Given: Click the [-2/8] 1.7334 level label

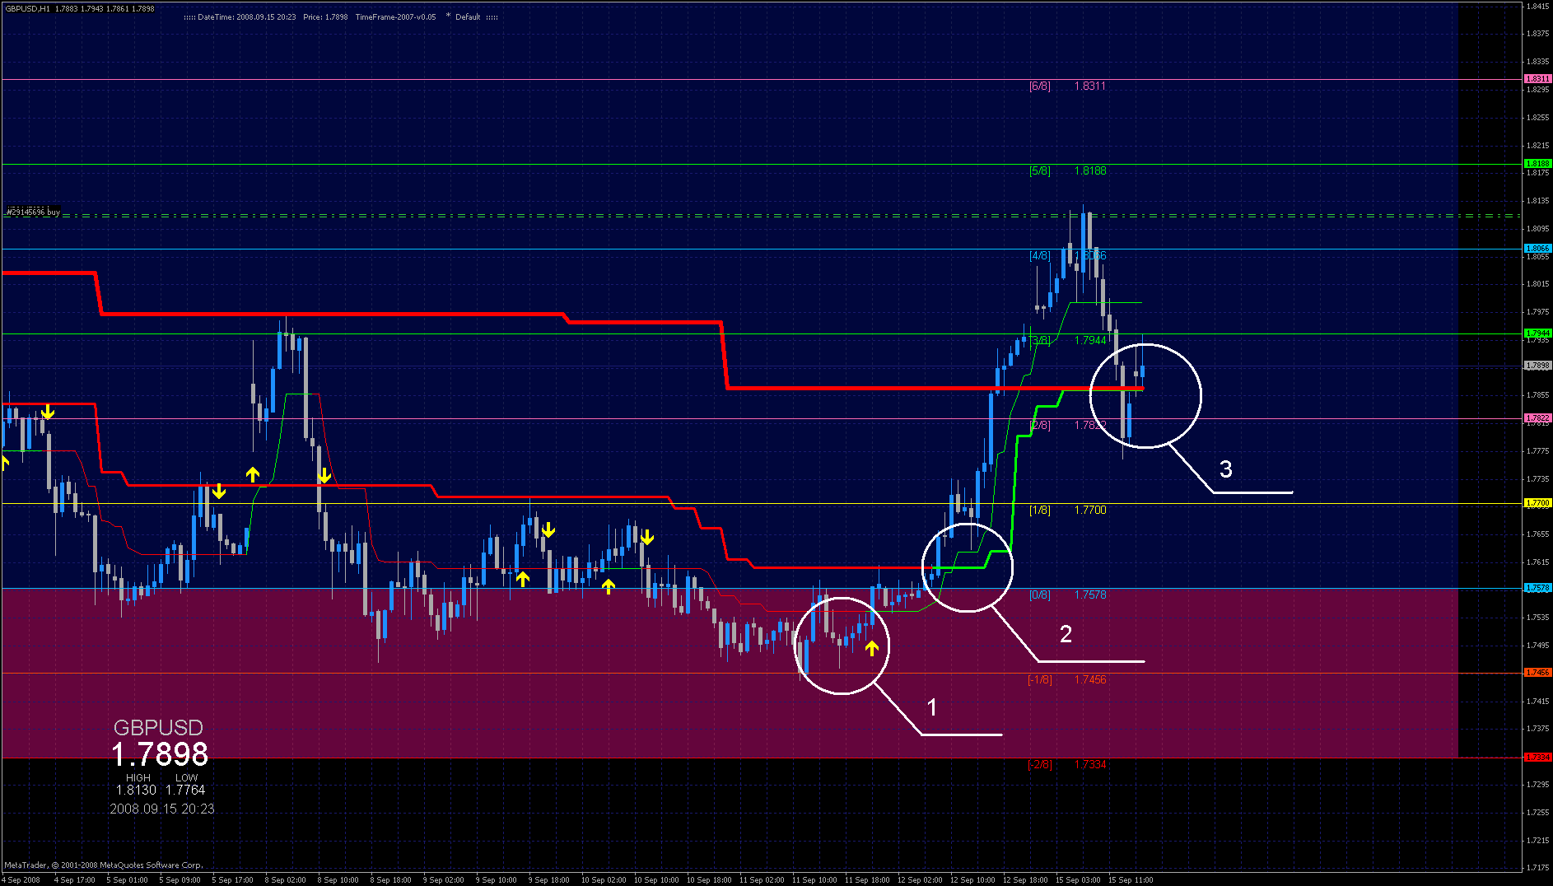Looking at the screenshot, I should point(1067,765).
